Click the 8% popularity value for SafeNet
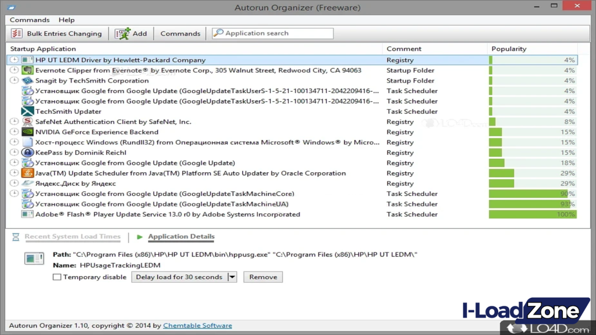The height and width of the screenshot is (335, 596). pyautogui.click(x=569, y=122)
